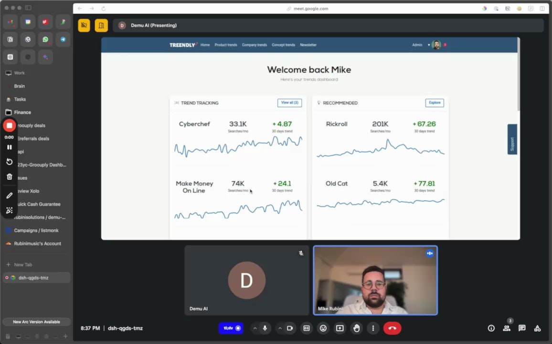This screenshot has width=552, height=344.
Task: Expand video settings arrow beside camera
Action: pos(280,328)
